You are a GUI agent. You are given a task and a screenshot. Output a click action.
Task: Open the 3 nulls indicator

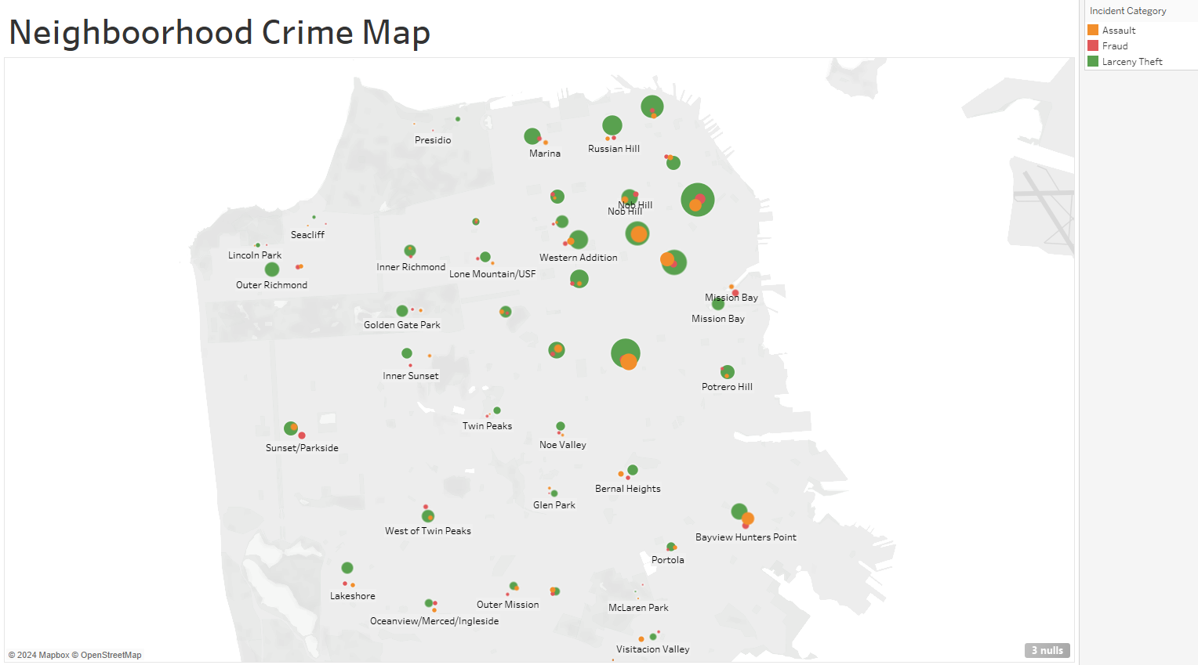click(1047, 650)
